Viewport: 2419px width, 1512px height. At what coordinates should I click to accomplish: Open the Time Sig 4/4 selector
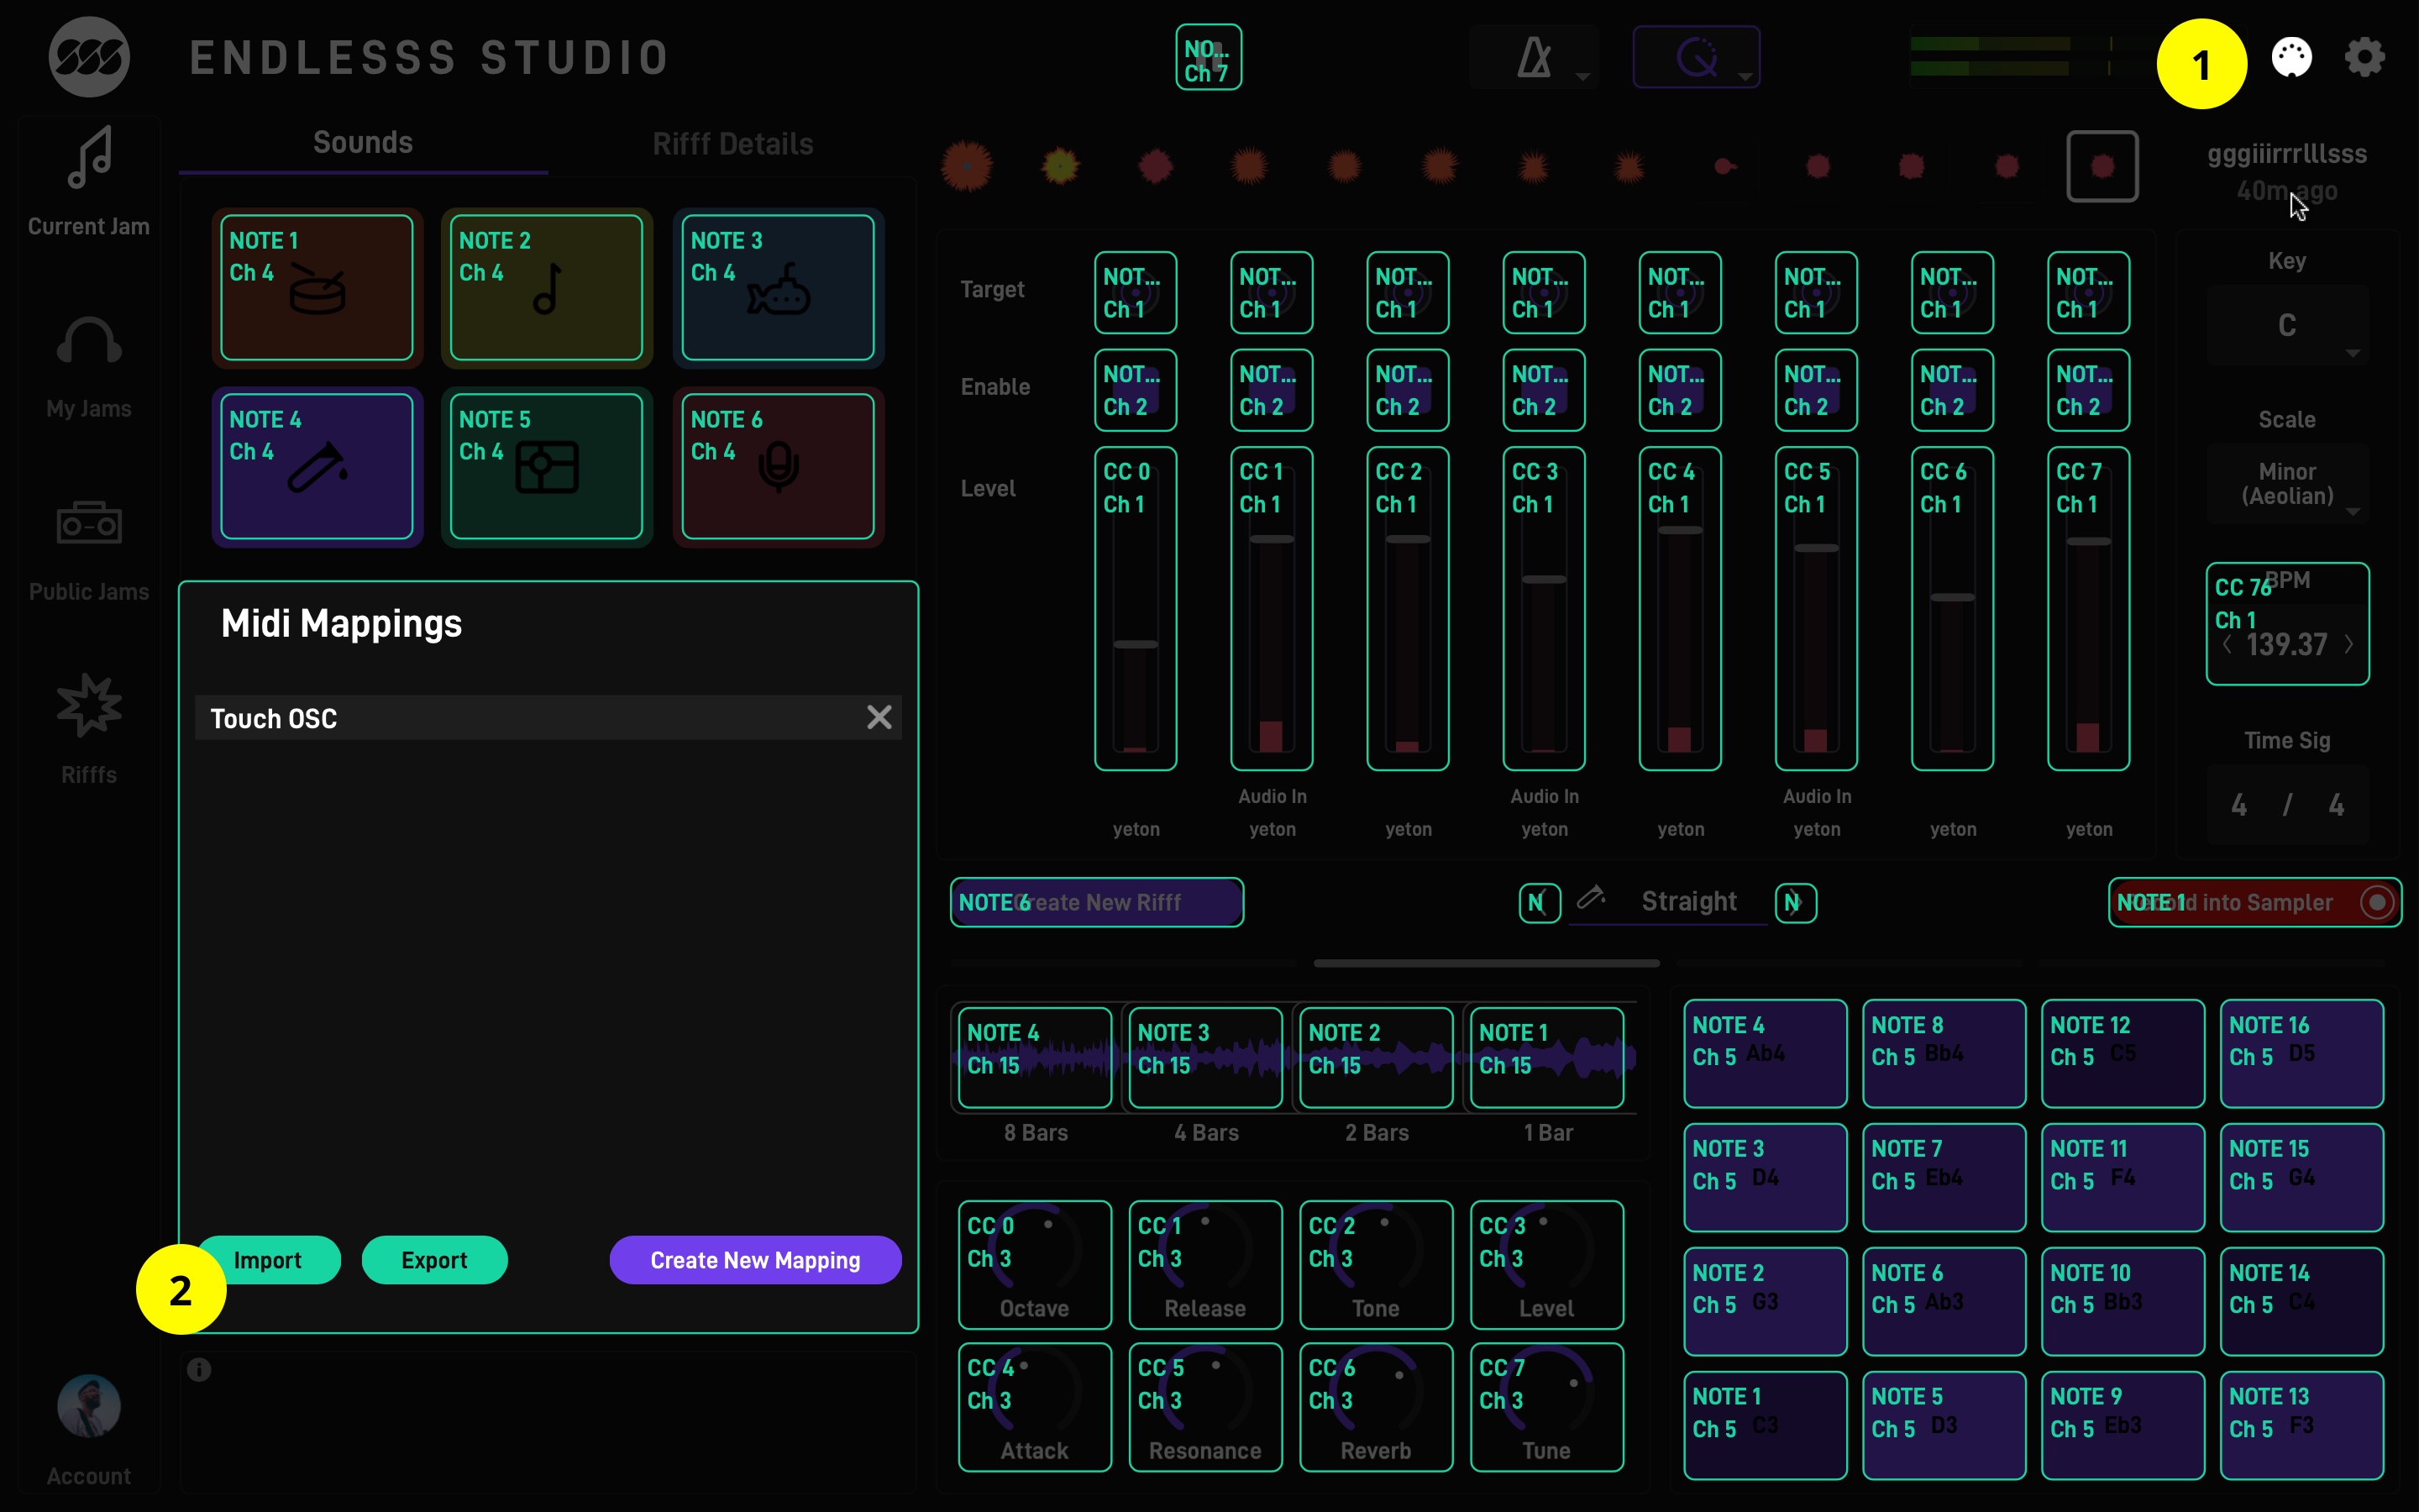coord(2287,805)
